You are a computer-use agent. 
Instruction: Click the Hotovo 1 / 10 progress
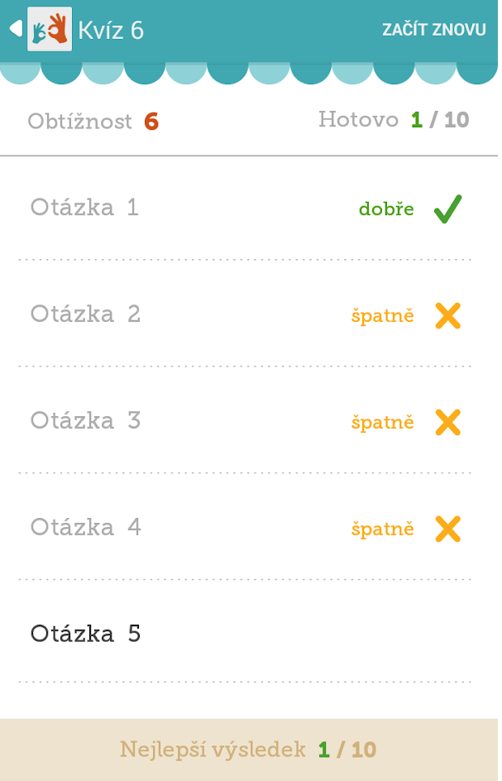pyautogui.click(x=394, y=120)
